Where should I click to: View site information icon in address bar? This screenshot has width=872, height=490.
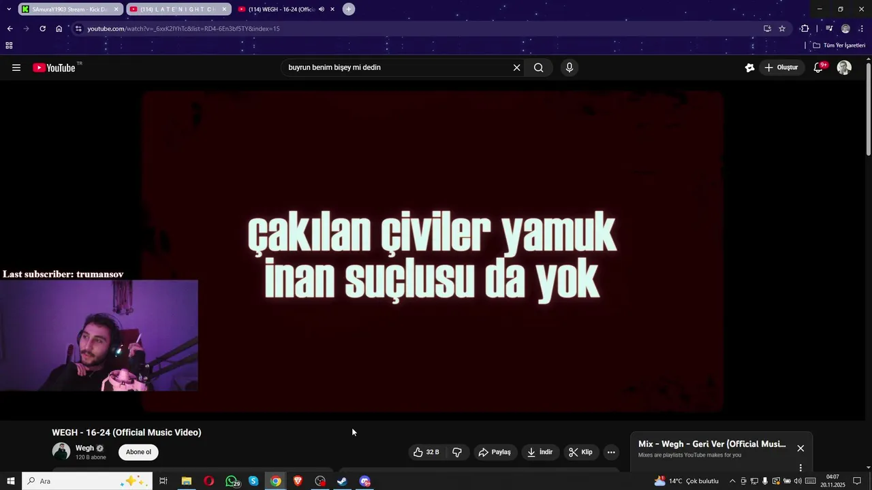pyautogui.click(x=79, y=29)
